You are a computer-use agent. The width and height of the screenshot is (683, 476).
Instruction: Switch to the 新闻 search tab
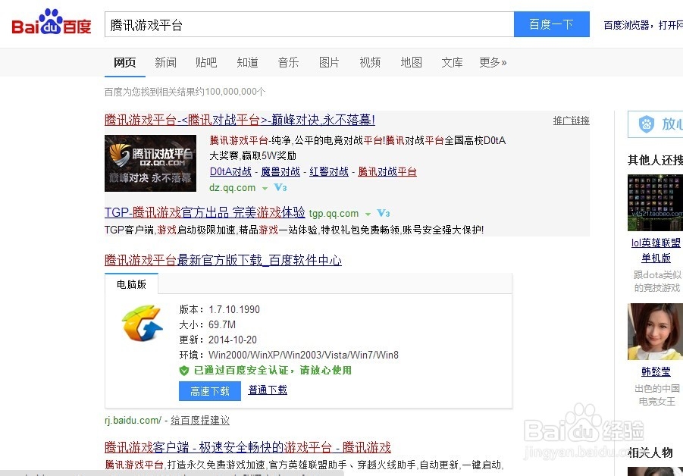click(165, 63)
